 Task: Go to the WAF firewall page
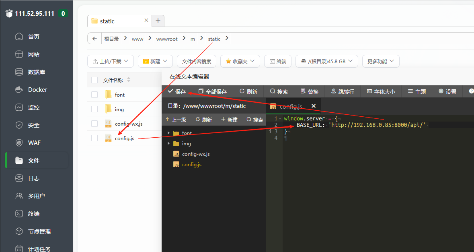tap(34, 143)
